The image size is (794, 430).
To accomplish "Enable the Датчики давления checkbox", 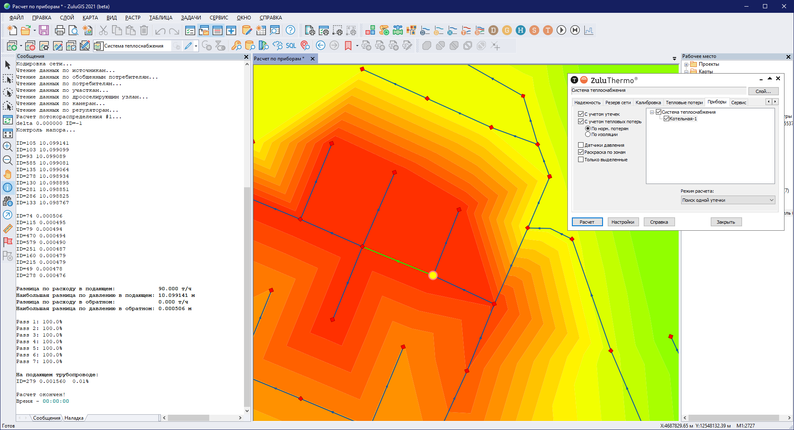I will [x=581, y=145].
